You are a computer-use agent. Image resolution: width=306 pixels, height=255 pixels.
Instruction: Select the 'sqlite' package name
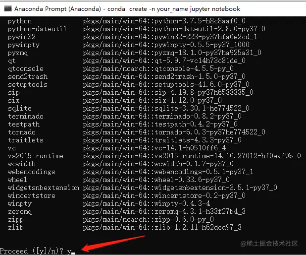tap(20, 108)
